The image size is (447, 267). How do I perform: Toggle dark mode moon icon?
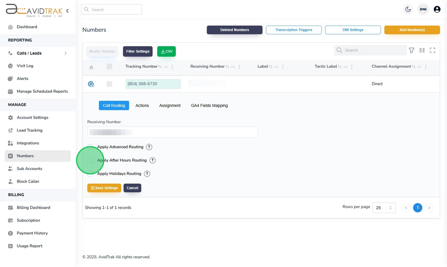(408, 10)
